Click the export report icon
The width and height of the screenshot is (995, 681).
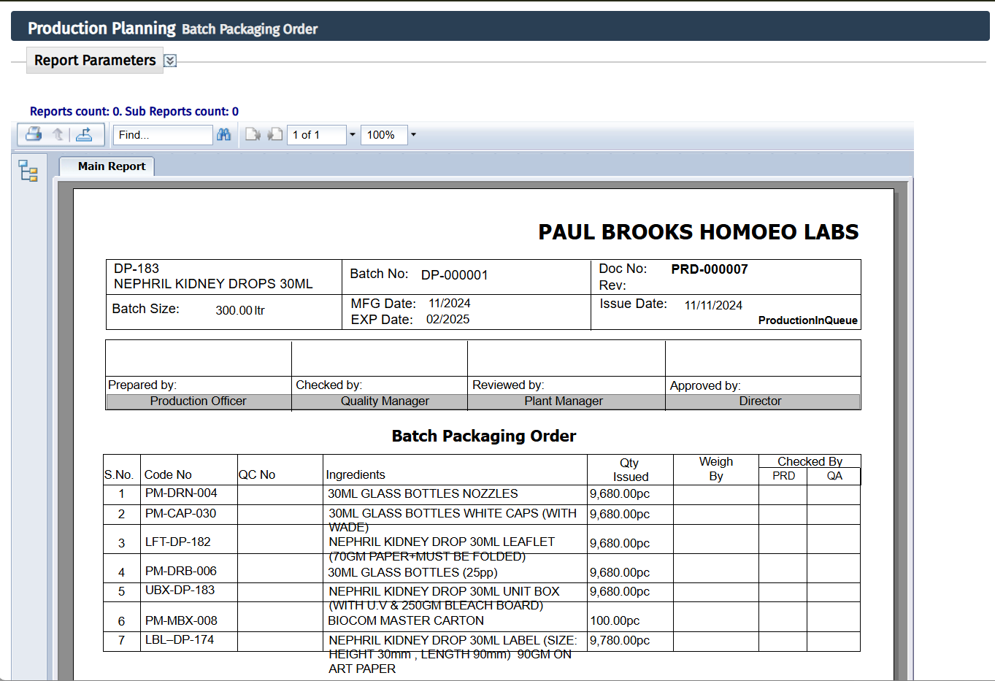pos(84,134)
